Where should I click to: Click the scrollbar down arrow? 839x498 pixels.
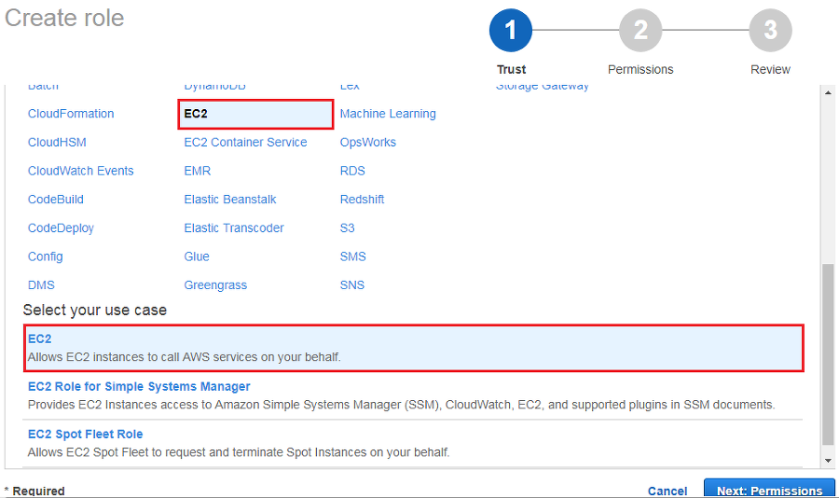[x=829, y=461]
